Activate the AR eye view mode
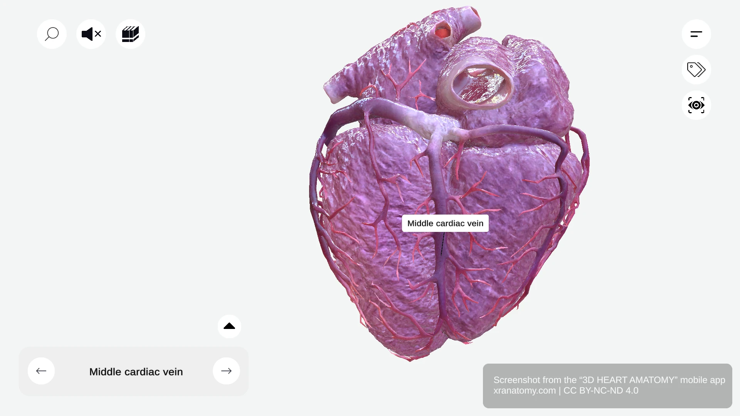This screenshot has width=740, height=416. click(696, 105)
